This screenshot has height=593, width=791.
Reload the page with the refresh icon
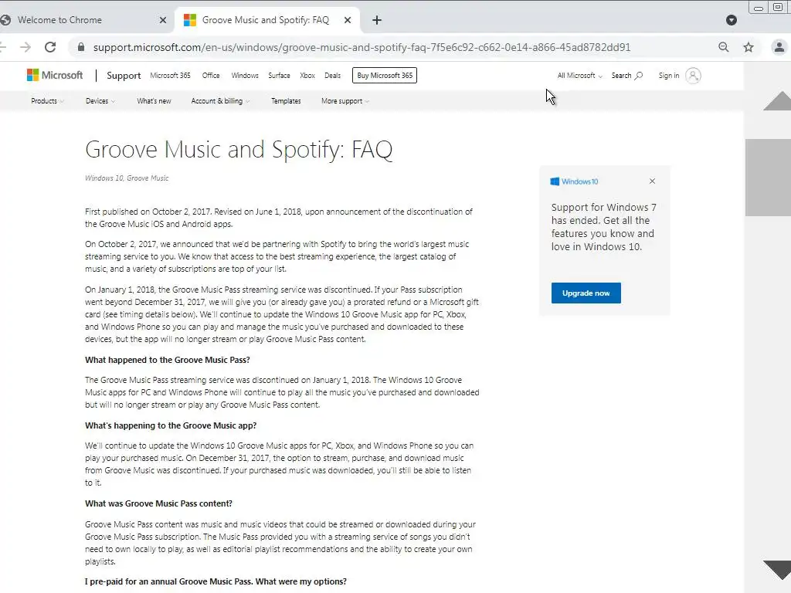(x=50, y=47)
